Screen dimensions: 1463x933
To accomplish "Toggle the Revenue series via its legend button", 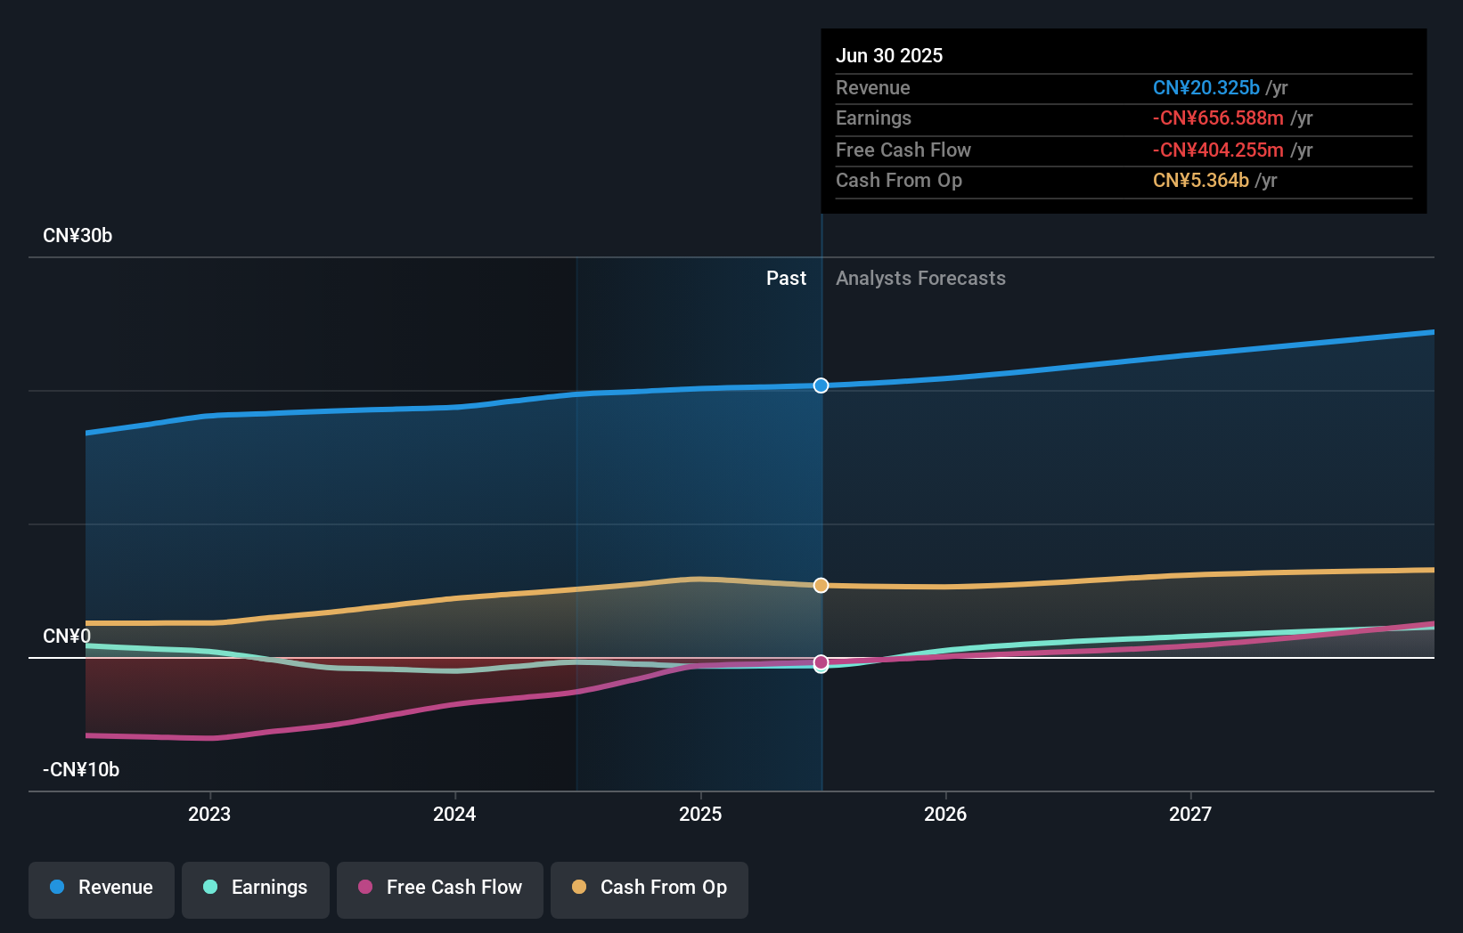I will pyautogui.click(x=101, y=888).
